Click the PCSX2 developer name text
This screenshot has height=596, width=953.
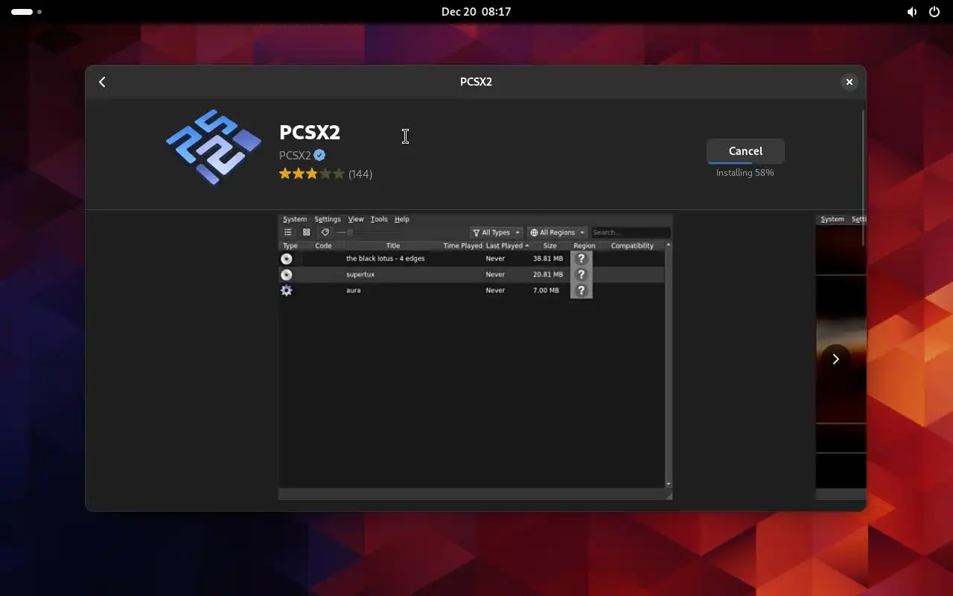(x=295, y=155)
